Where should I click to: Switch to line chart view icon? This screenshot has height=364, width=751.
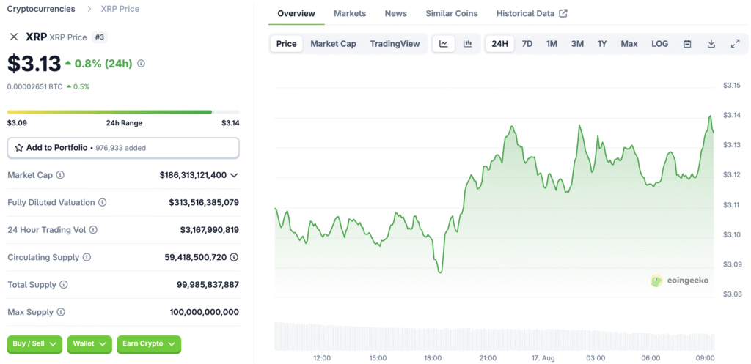[444, 44]
